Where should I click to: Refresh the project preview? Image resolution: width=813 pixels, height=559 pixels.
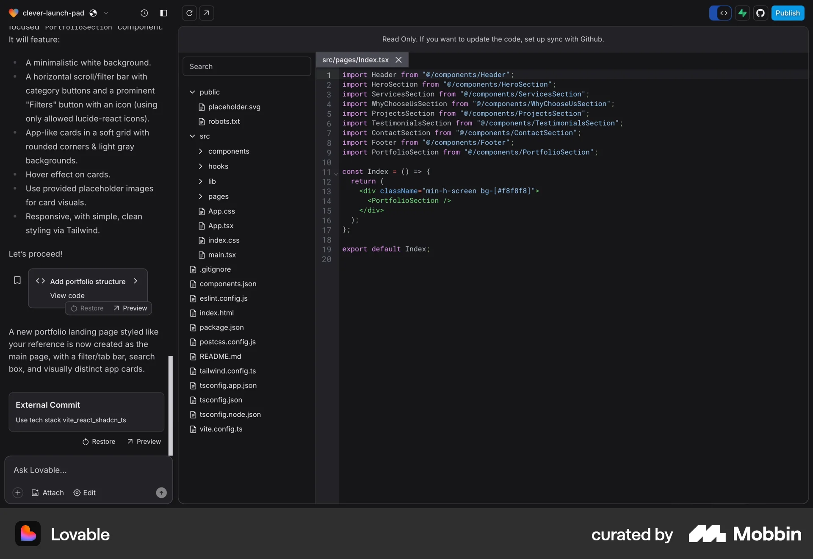coord(189,13)
